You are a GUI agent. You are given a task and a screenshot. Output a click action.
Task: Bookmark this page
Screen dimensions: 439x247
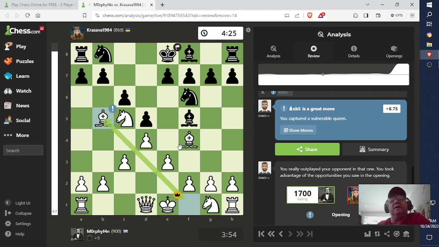pyautogui.click(x=84, y=15)
